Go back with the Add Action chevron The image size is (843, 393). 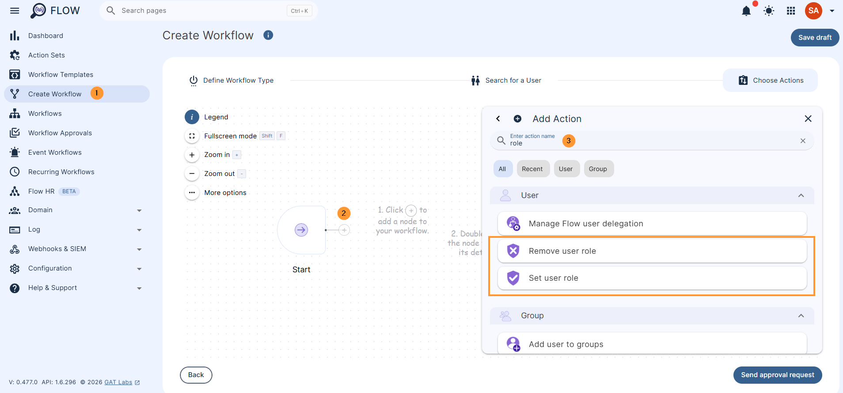click(x=498, y=118)
